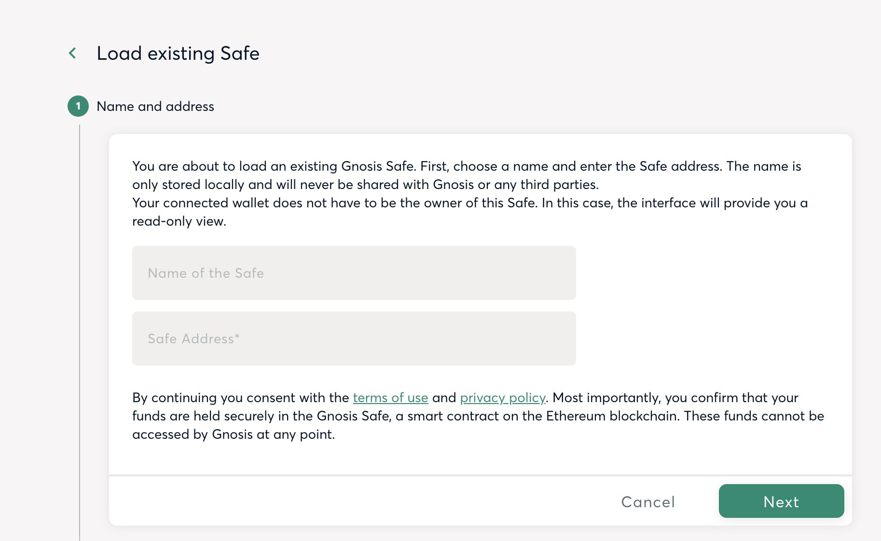Screen dimensions: 881x541
Task: Select the 'read-only view.' text line
Action: [179, 221]
